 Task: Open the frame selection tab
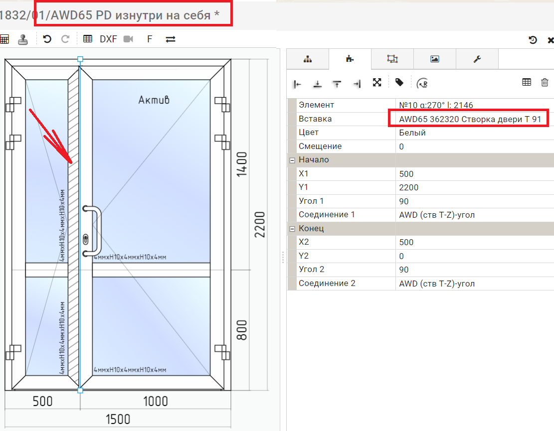392,59
